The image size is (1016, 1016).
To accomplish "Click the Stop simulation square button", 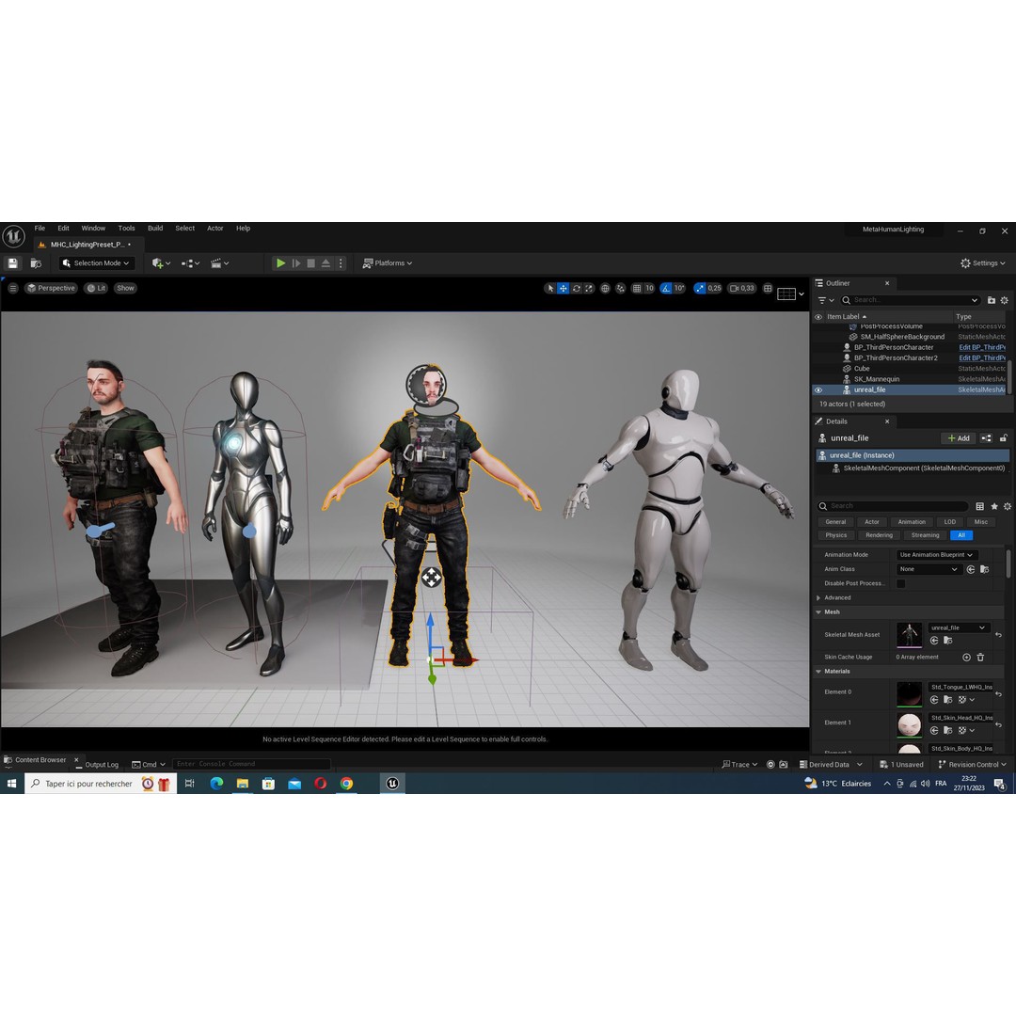I will pos(311,263).
